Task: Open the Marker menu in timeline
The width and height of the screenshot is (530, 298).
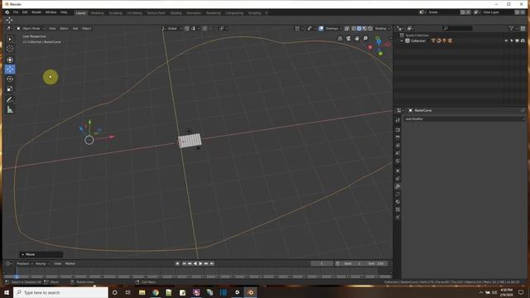Action: coord(70,263)
